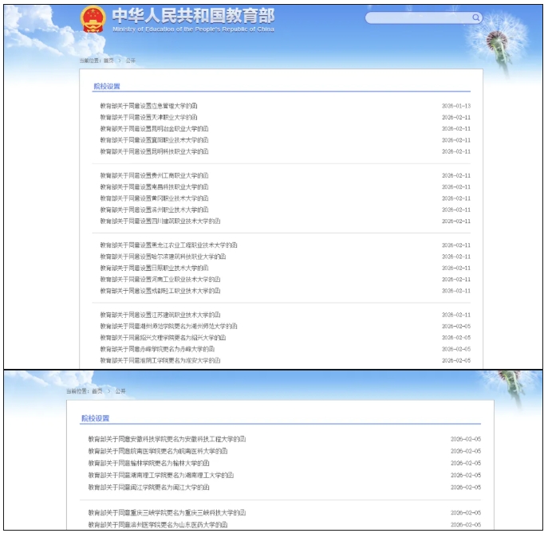Open 公开 in upper page breadcrumb

coord(130,61)
